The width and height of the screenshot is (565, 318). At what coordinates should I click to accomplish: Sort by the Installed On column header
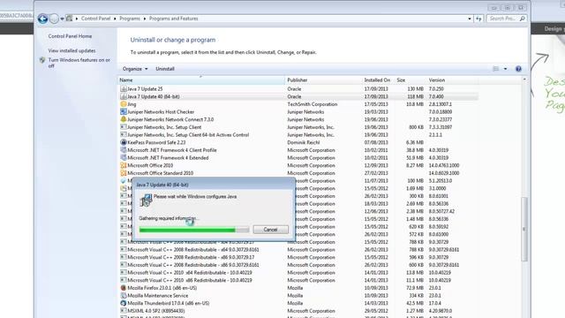click(x=378, y=80)
